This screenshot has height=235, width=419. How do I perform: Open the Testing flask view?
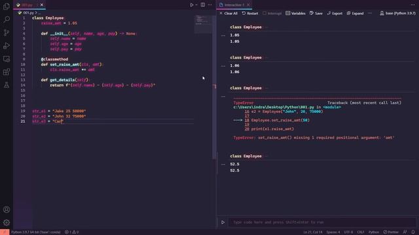[7, 85]
